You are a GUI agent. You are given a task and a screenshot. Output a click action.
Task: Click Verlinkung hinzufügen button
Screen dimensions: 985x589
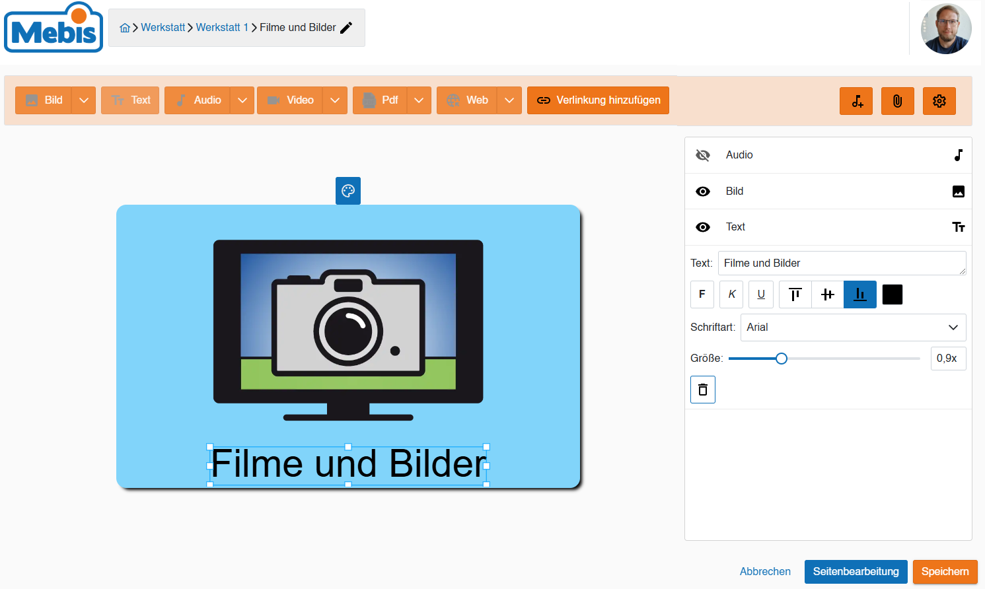[598, 100]
